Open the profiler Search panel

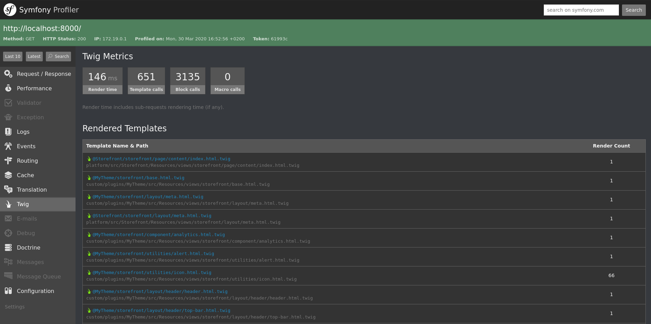click(58, 56)
